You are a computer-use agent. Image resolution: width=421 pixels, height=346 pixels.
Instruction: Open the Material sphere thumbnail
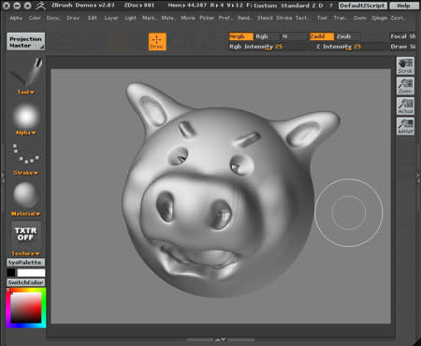(26, 195)
